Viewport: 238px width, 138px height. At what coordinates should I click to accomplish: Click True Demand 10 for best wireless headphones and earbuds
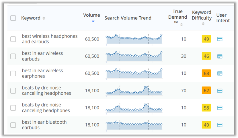pyautogui.click(x=184, y=39)
